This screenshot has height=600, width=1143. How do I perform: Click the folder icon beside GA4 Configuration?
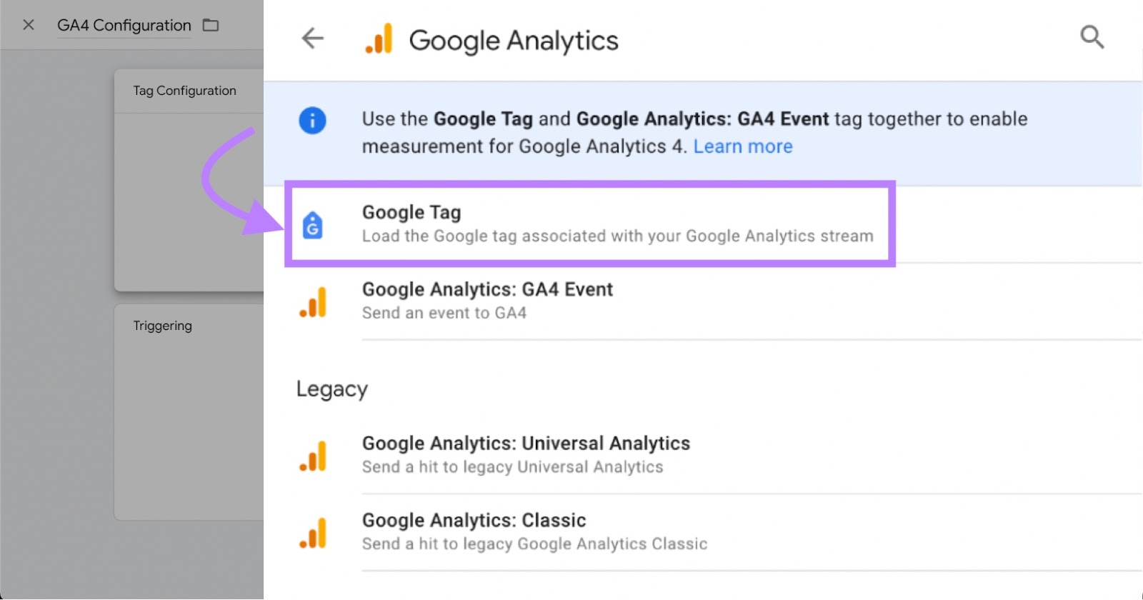(211, 24)
